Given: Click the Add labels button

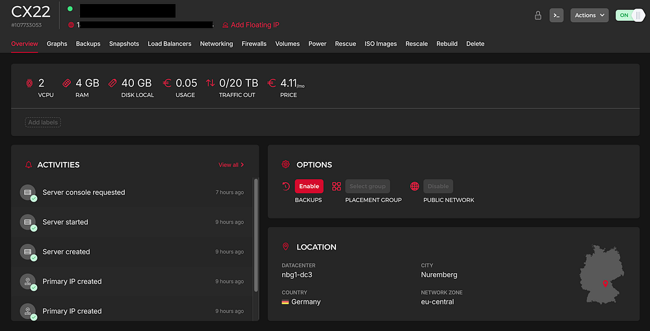Looking at the screenshot, I should (x=43, y=122).
